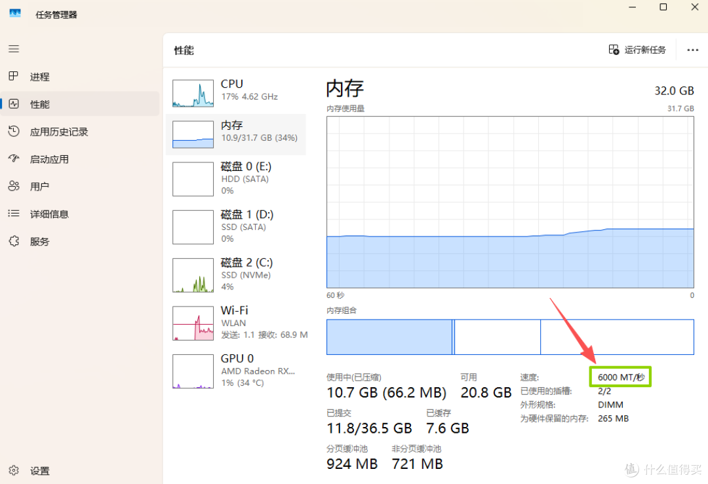Go to 进程 page

tap(80, 77)
